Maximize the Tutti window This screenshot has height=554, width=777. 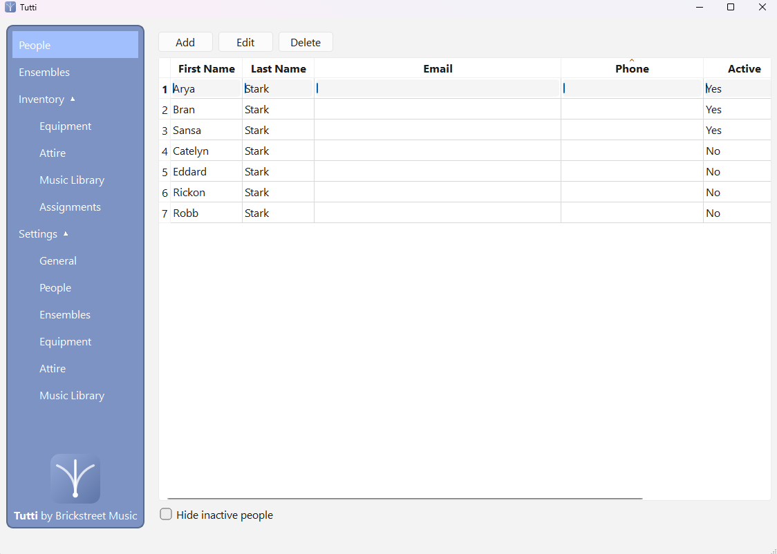pyautogui.click(x=731, y=7)
